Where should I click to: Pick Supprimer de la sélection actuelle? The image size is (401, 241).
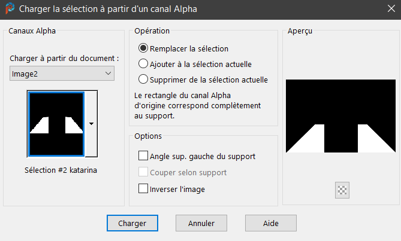tap(143, 79)
